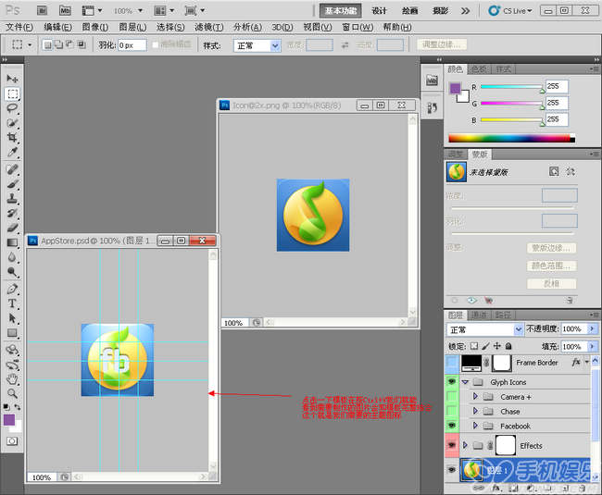Select the History Brush tool
The height and width of the screenshot is (495, 602).
click(12, 213)
